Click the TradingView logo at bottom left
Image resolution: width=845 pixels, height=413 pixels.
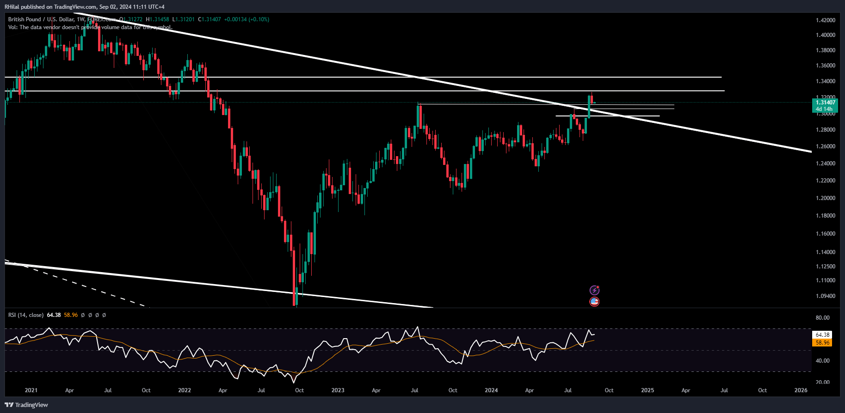click(26, 405)
